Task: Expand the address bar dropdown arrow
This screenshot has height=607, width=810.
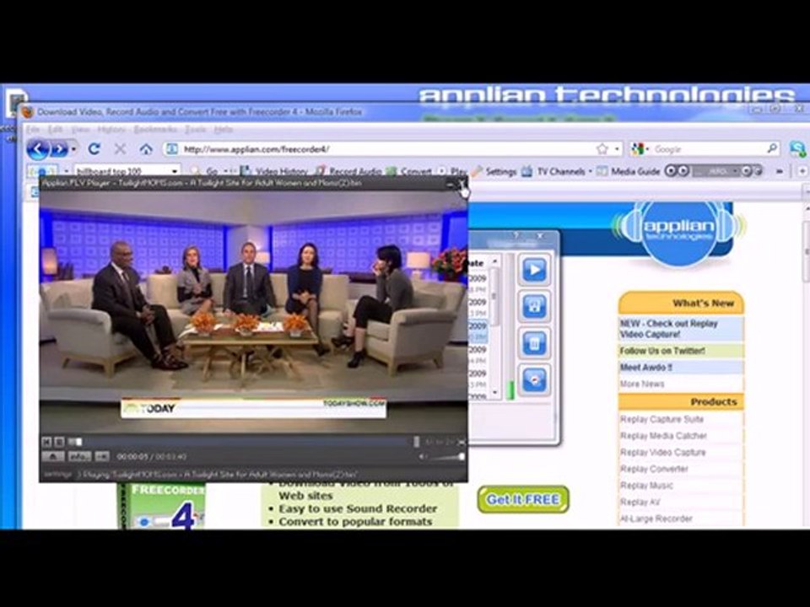Action: point(617,149)
